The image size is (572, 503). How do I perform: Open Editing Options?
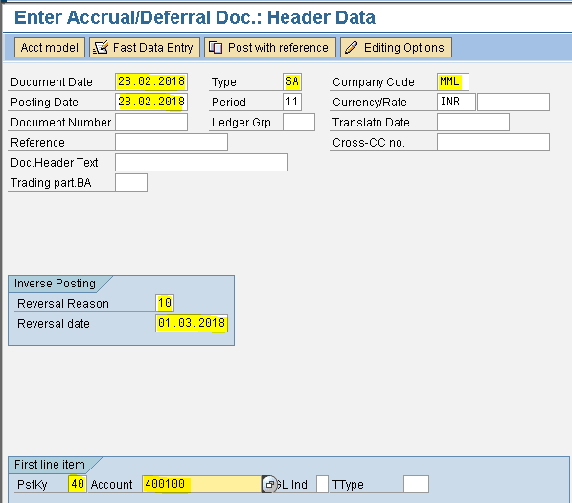pyautogui.click(x=396, y=47)
